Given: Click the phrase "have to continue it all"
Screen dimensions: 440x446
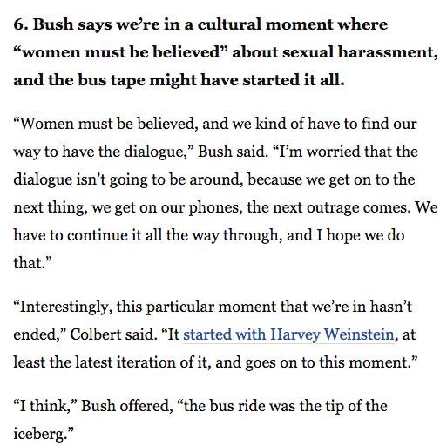Looking at the screenshot, I should tap(88, 235).
